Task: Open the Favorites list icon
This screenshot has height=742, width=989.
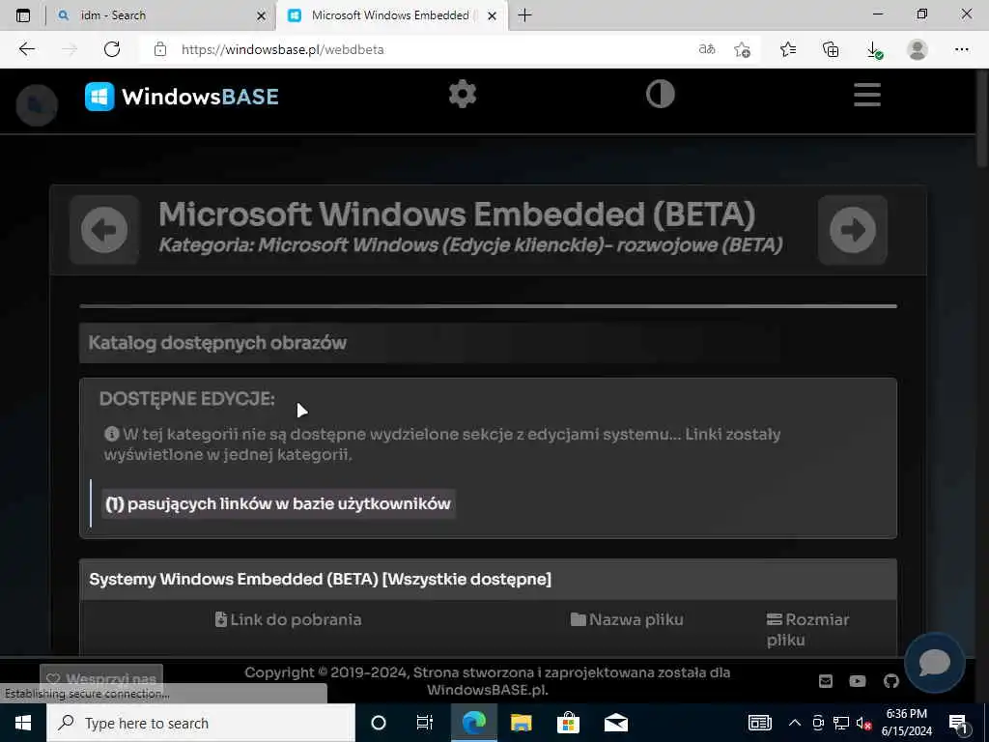Action: (x=788, y=49)
